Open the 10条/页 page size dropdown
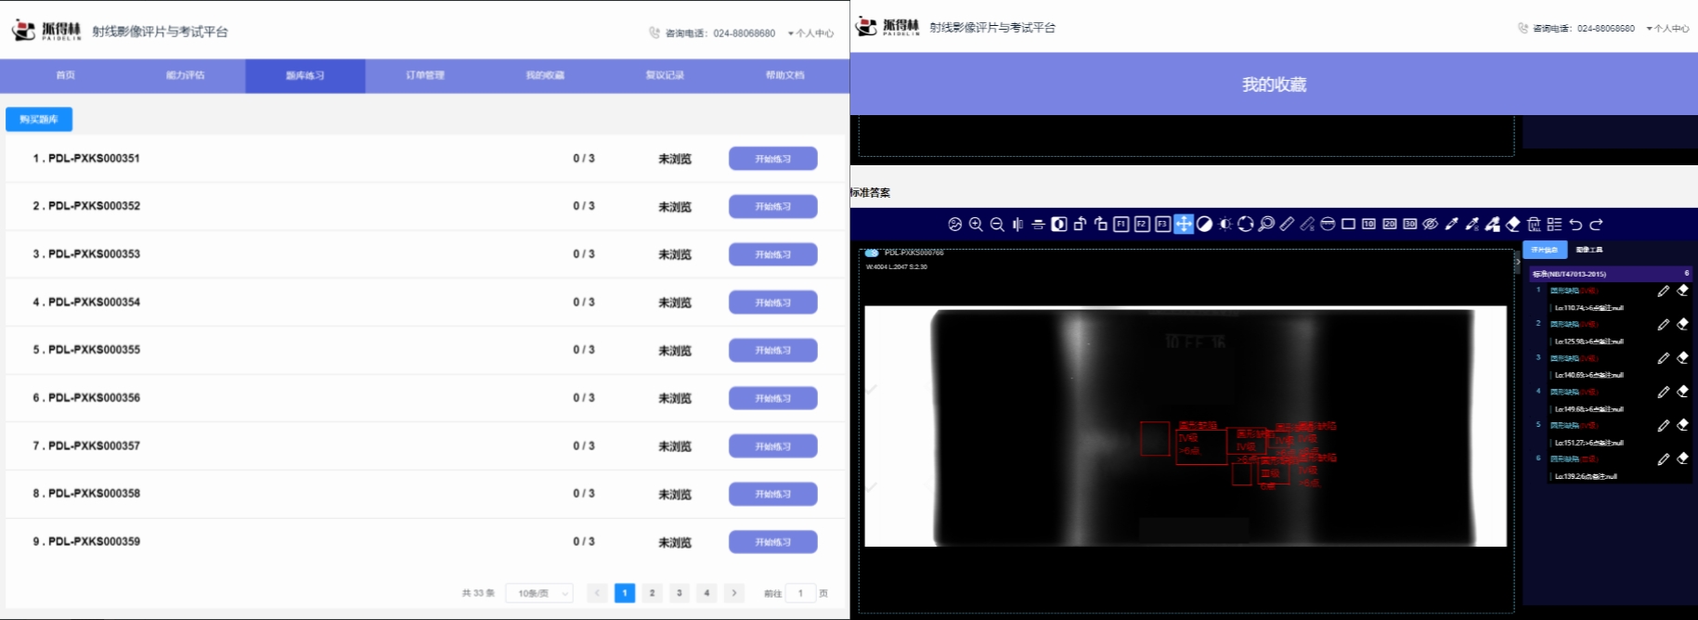The height and width of the screenshot is (620, 1698). click(x=538, y=593)
